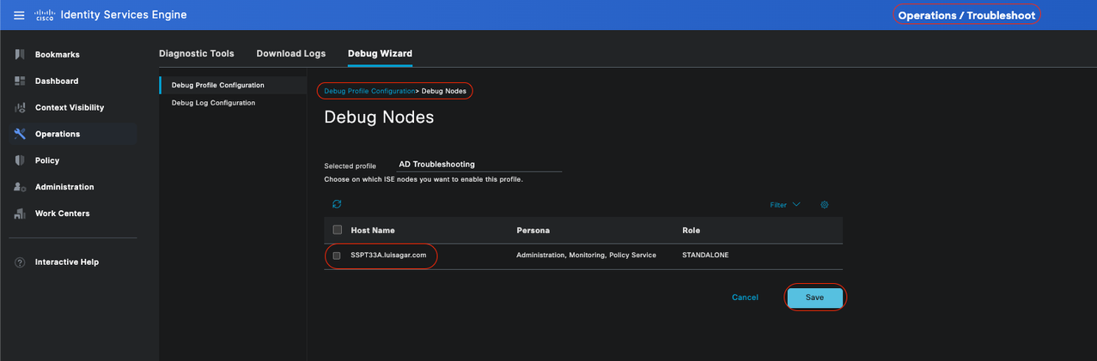Image resolution: width=1097 pixels, height=361 pixels.
Task: Click the Identity Services Engine title
Action: pyautogui.click(x=124, y=15)
